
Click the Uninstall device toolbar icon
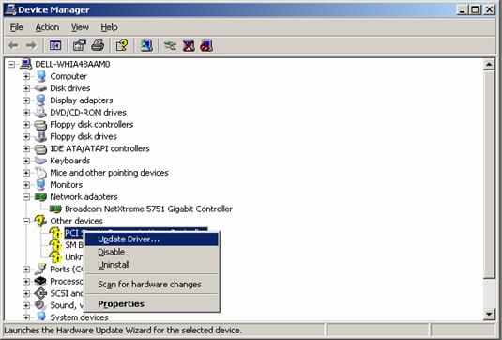(189, 45)
